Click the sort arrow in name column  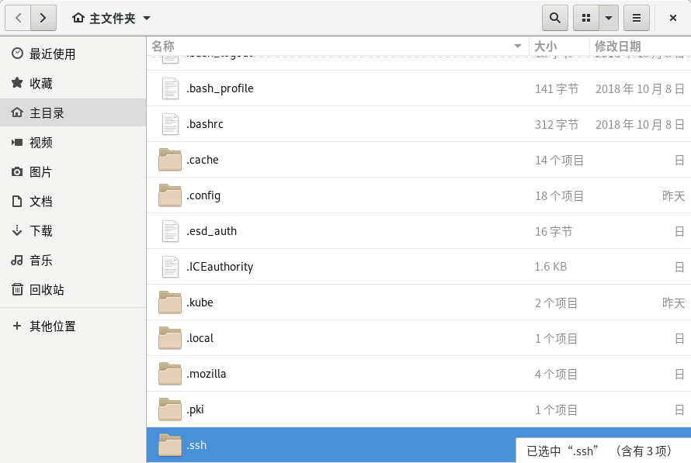point(518,47)
